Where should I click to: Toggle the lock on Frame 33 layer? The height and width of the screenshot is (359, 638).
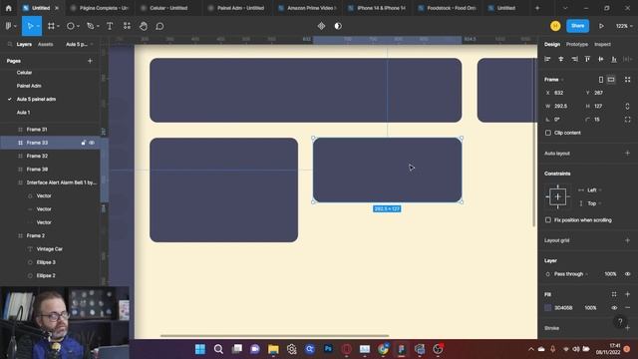(x=84, y=143)
